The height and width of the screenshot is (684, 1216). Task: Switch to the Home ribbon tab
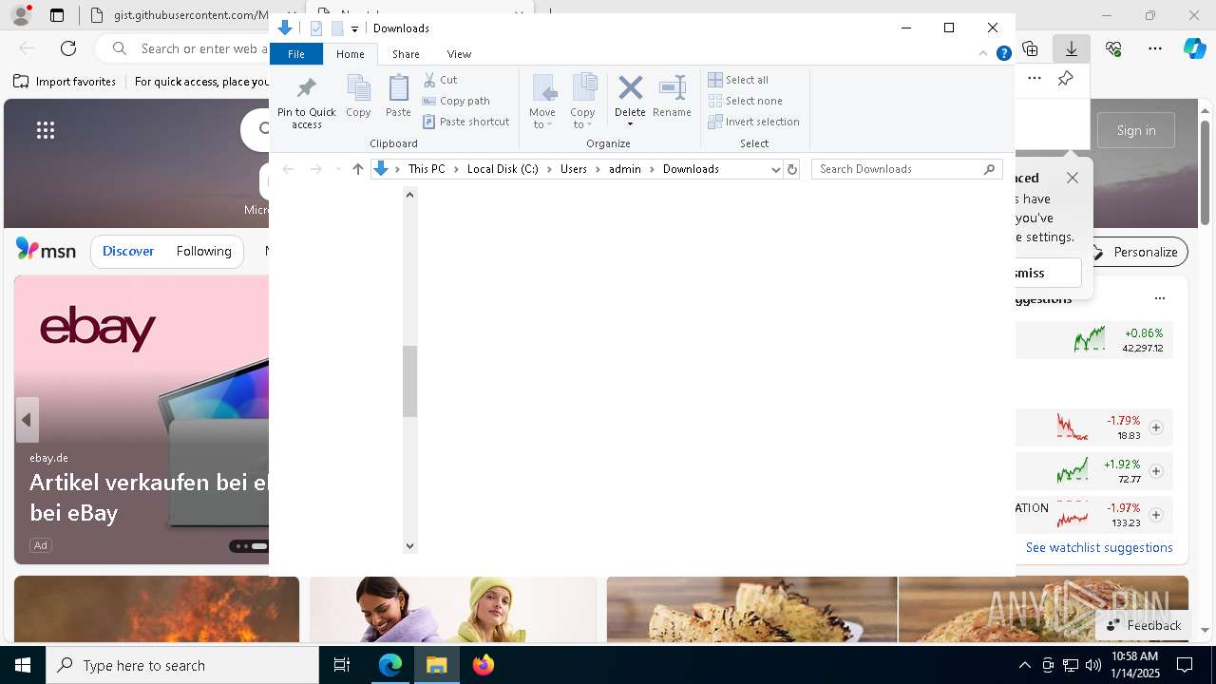(350, 54)
